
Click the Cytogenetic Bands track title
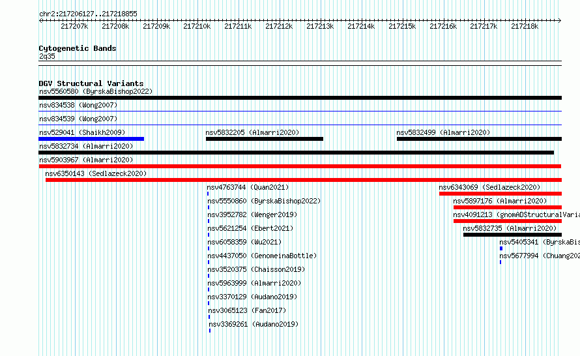click(78, 48)
